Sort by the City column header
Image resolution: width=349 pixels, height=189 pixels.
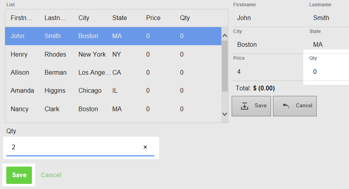tap(84, 18)
